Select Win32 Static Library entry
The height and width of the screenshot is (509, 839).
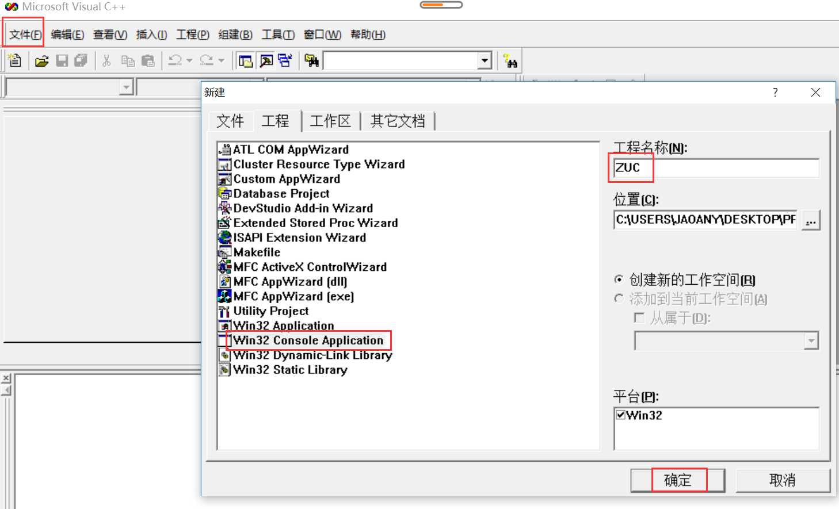click(x=283, y=370)
